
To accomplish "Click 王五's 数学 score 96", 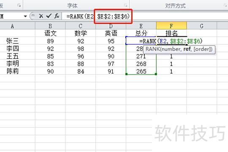I will (81, 56).
